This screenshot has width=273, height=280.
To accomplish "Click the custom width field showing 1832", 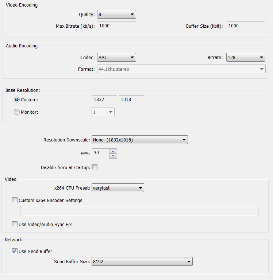I will point(104,100).
